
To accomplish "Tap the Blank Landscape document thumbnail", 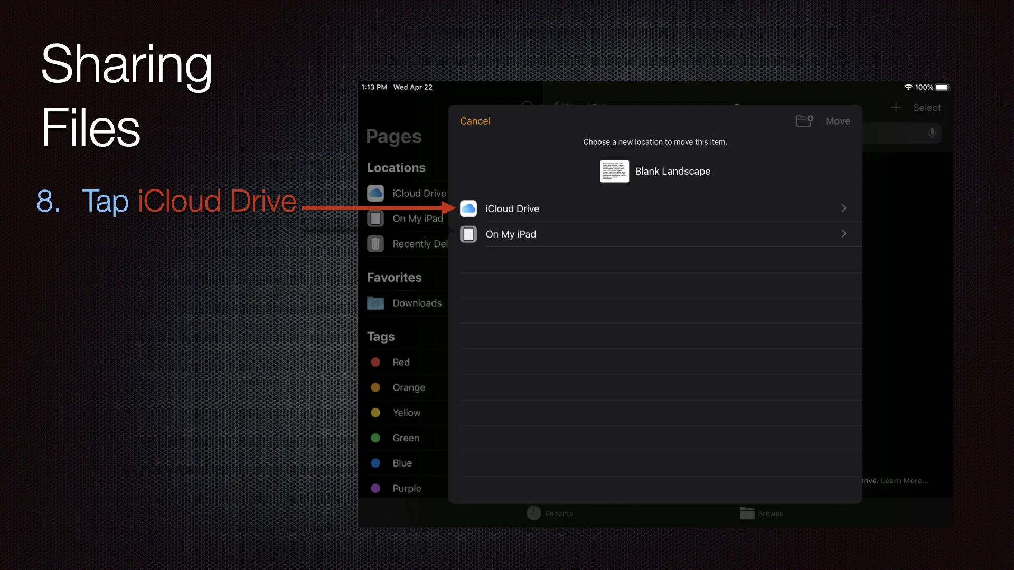I will pyautogui.click(x=614, y=171).
